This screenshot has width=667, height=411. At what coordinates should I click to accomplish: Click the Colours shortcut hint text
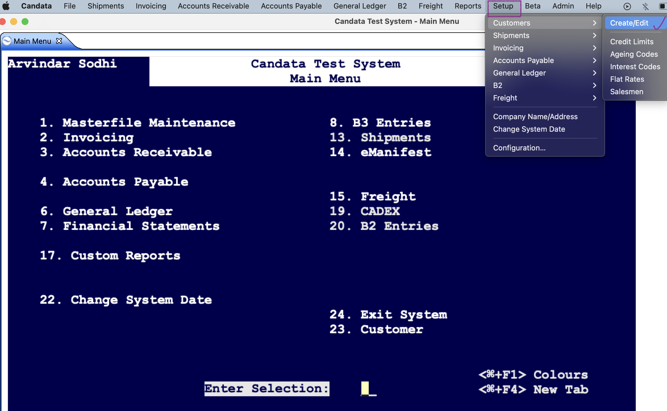click(x=533, y=375)
